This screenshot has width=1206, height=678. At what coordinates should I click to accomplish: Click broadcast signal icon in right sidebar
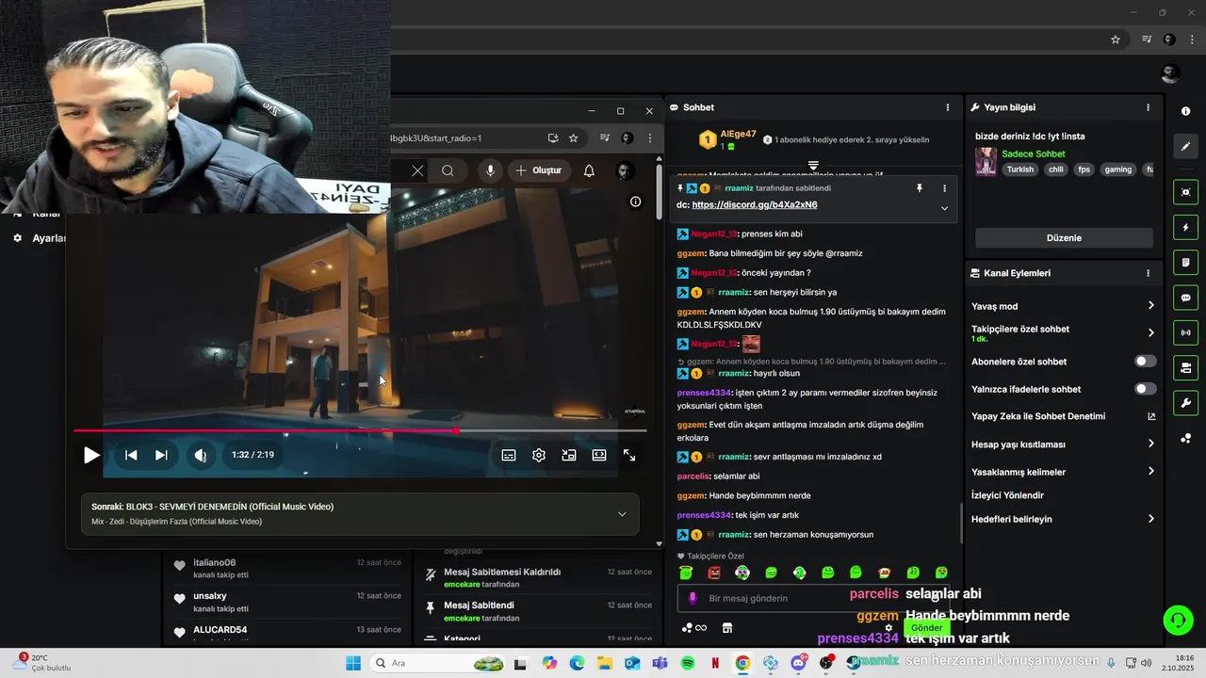(x=1185, y=332)
